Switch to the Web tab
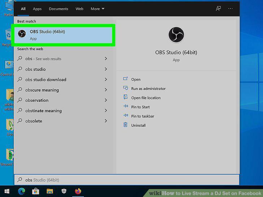The width and height of the screenshot is (263, 197). coord(79,9)
